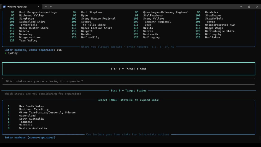The image size is (261, 147).
Task: Close the Windows PowerShell tab
Action: tap(39, 7)
